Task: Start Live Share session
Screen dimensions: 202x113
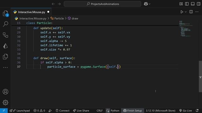Action: point(81,110)
